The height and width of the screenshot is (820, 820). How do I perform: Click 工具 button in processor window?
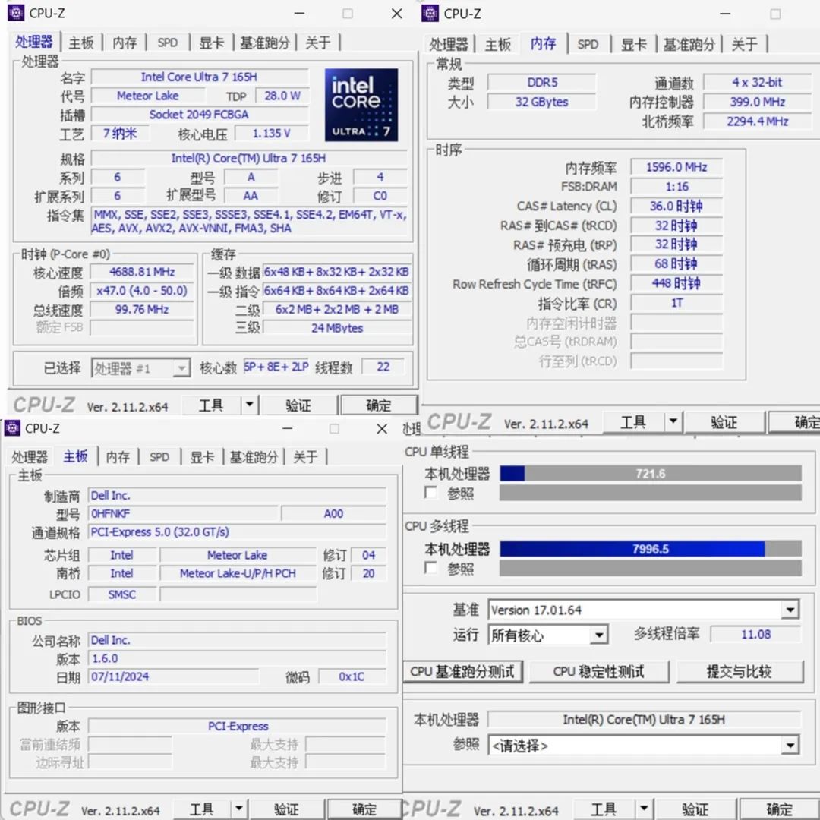coord(211,405)
